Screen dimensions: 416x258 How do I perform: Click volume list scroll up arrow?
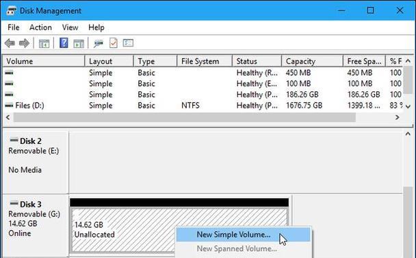click(x=408, y=61)
